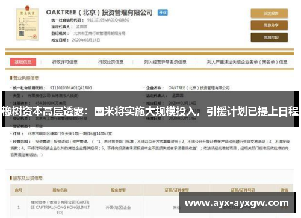Viewport: 301px width, 218px height.
Task: Click the 开业 status badge
Action: (163, 13)
